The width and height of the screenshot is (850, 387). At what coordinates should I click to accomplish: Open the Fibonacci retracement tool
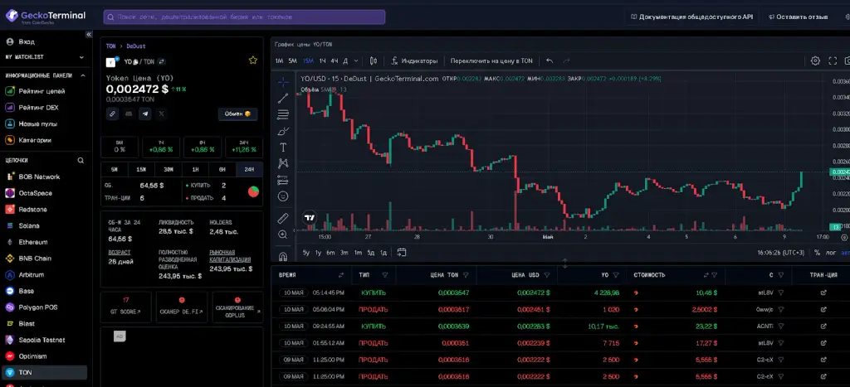[283, 114]
